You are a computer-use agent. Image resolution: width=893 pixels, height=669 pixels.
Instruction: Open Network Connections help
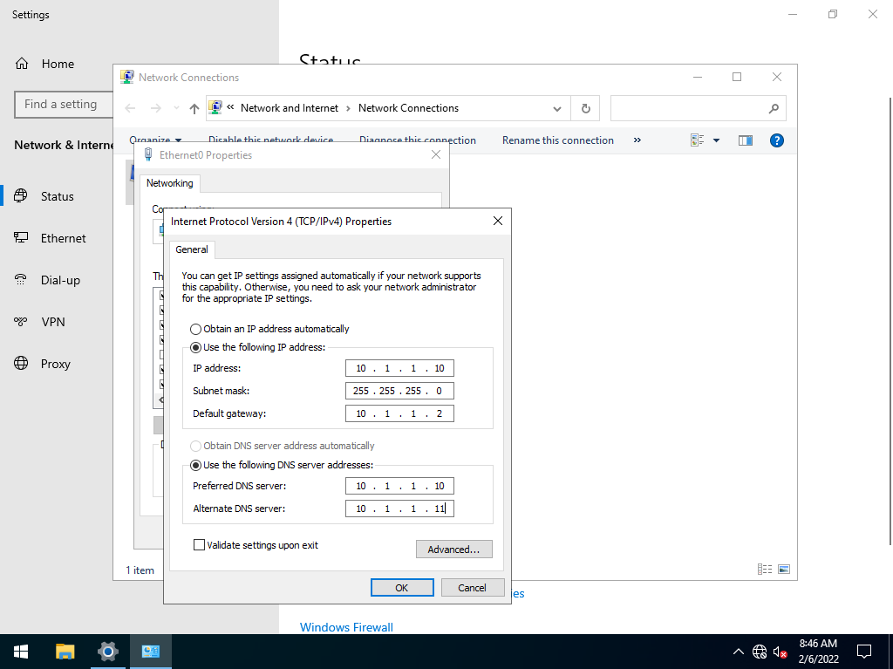click(x=777, y=140)
